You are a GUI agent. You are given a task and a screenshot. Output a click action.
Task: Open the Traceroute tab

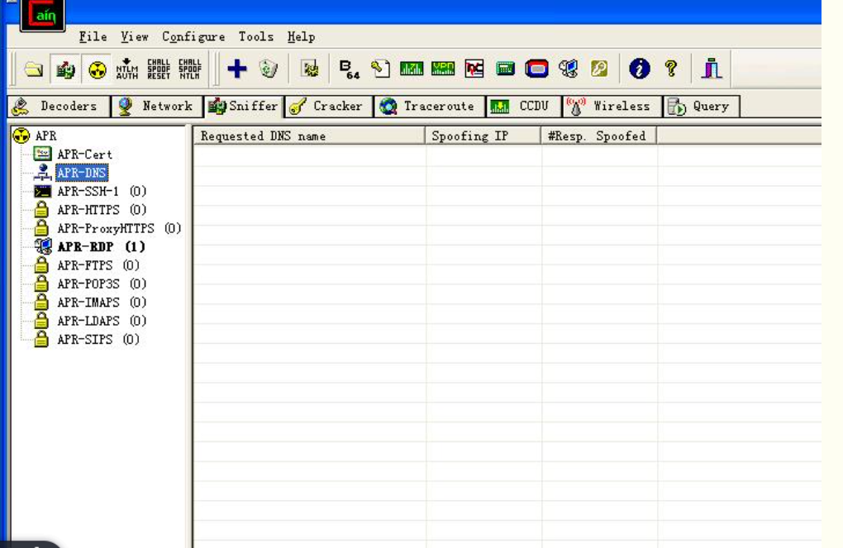(x=428, y=107)
